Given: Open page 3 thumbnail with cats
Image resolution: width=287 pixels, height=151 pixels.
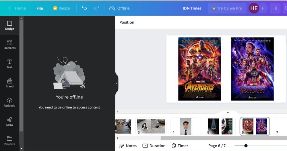Looking at the screenshot, I should pyautogui.click(x=151, y=127).
